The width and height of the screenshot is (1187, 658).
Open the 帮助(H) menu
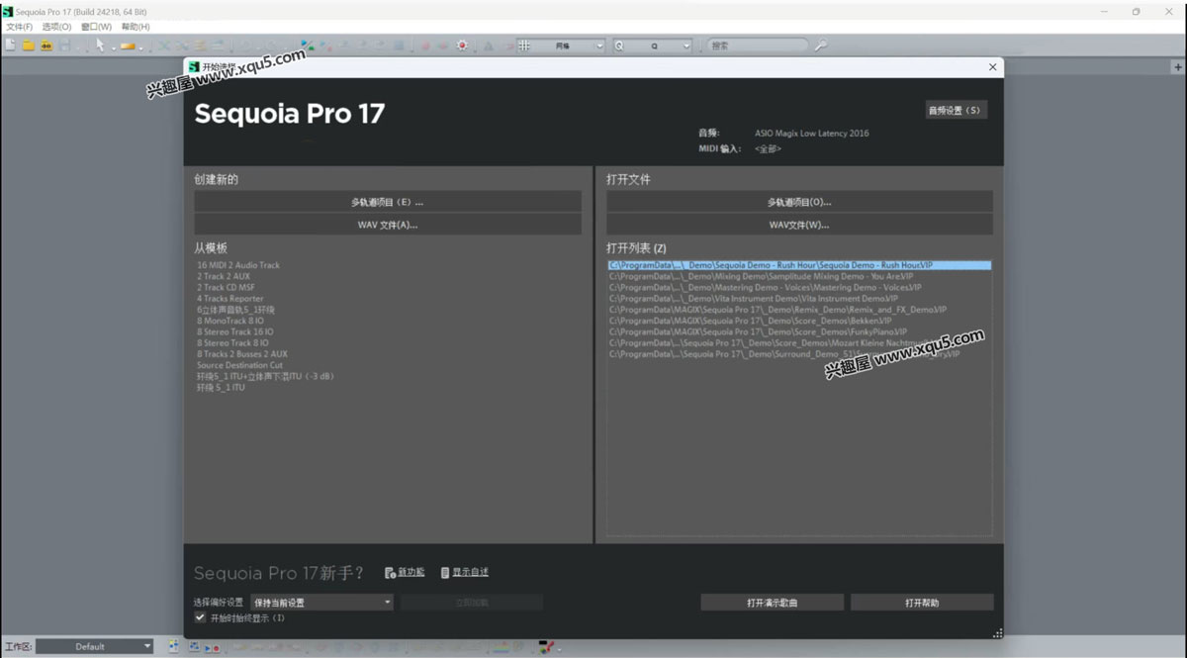tap(136, 27)
